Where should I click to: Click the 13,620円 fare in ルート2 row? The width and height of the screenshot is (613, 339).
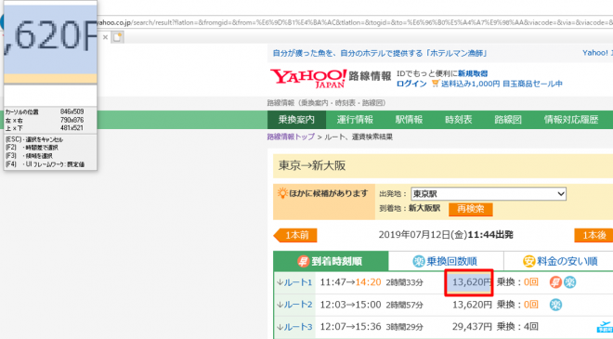point(472,305)
